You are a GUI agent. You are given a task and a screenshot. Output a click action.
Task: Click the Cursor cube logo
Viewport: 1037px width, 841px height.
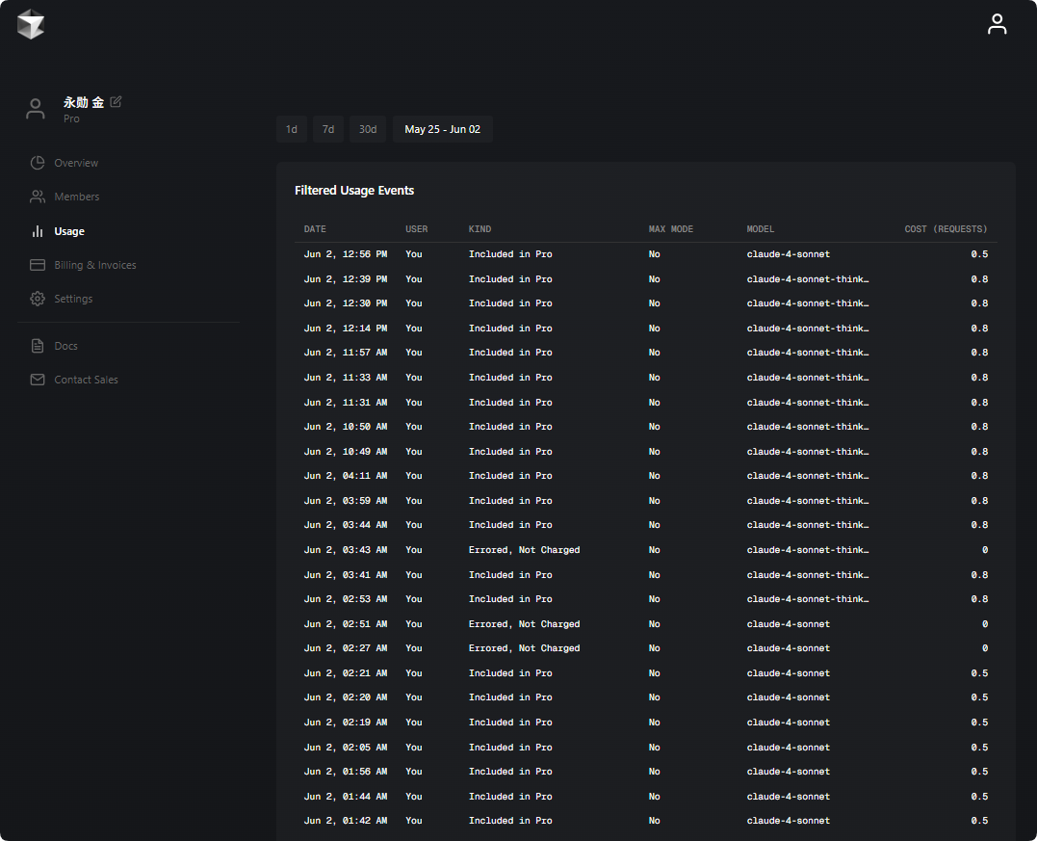pos(31,24)
